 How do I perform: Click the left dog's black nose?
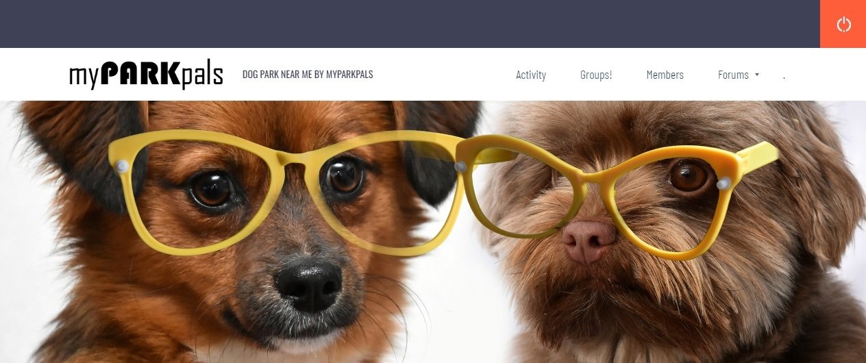point(309,284)
